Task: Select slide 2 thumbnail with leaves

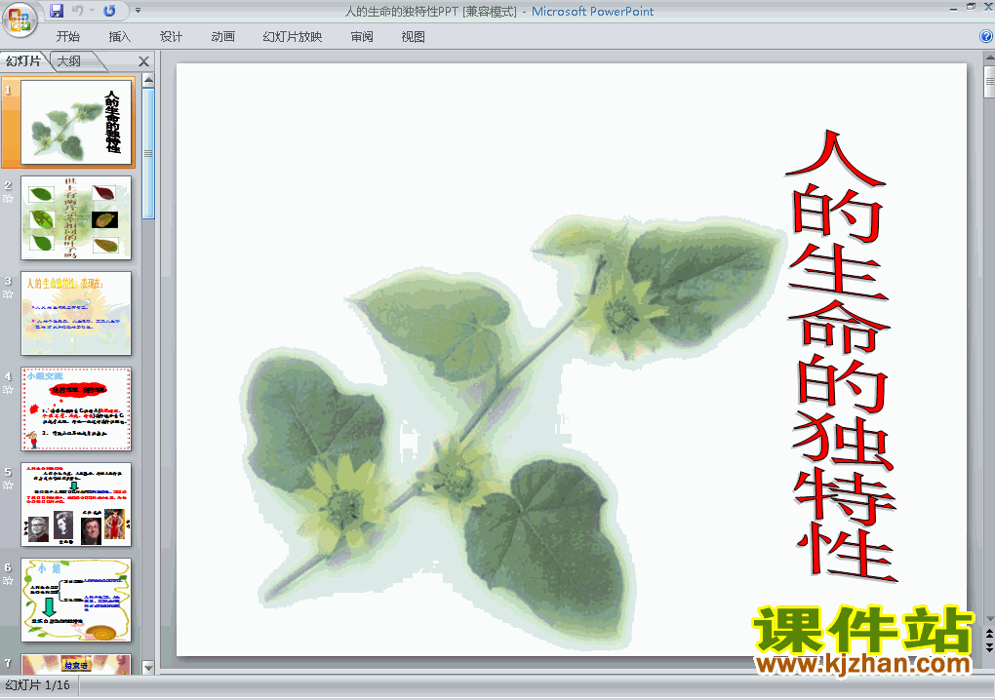Action: tap(76, 218)
